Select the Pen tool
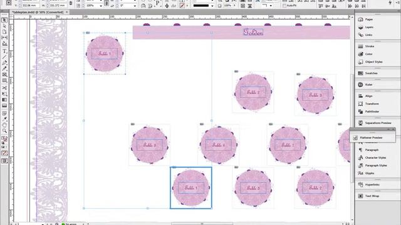 (x=4, y=62)
